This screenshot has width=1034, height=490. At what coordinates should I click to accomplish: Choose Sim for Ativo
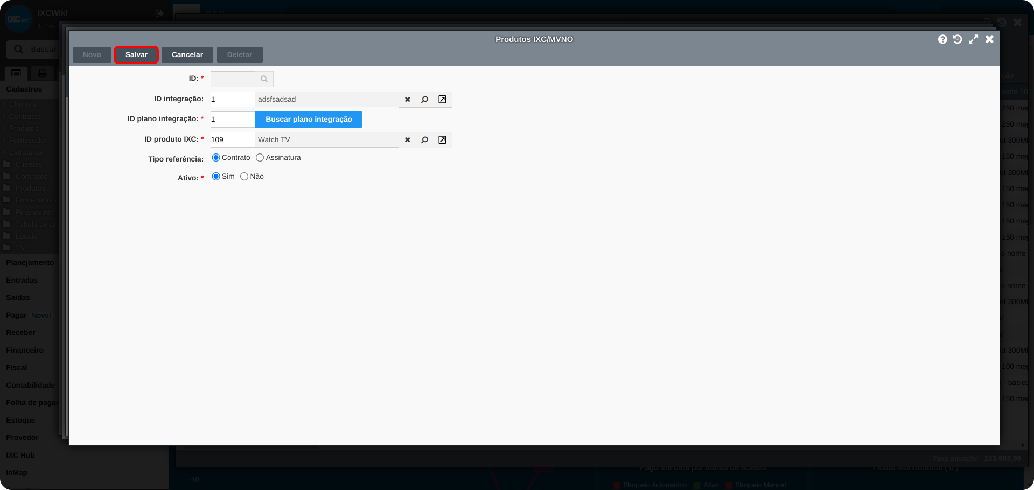coord(216,177)
